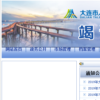Open the 政务公开 navigation item
Screen dimensions: 100x100
[x=38, y=49]
